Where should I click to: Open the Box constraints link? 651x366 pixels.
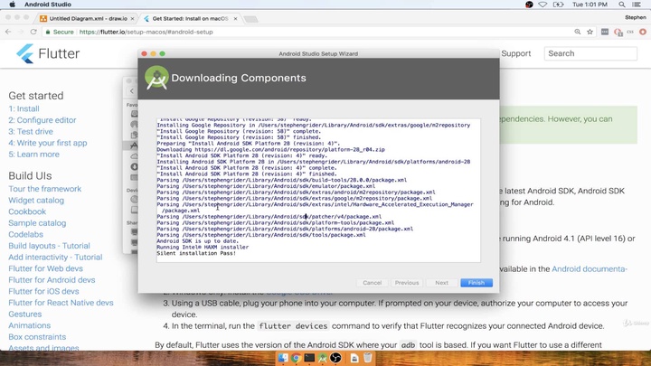pos(37,337)
